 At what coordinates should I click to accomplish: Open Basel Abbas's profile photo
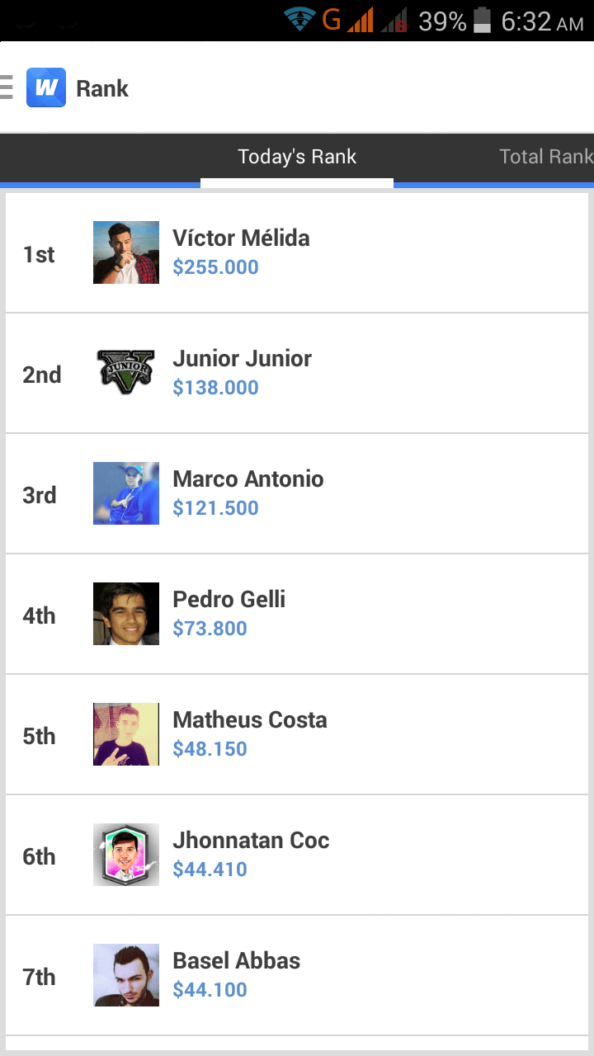pos(126,975)
